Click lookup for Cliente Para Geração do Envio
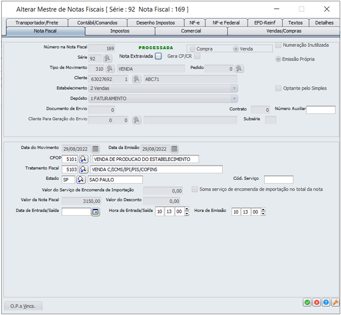The image size is (341, 315). [x=136, y=120]
